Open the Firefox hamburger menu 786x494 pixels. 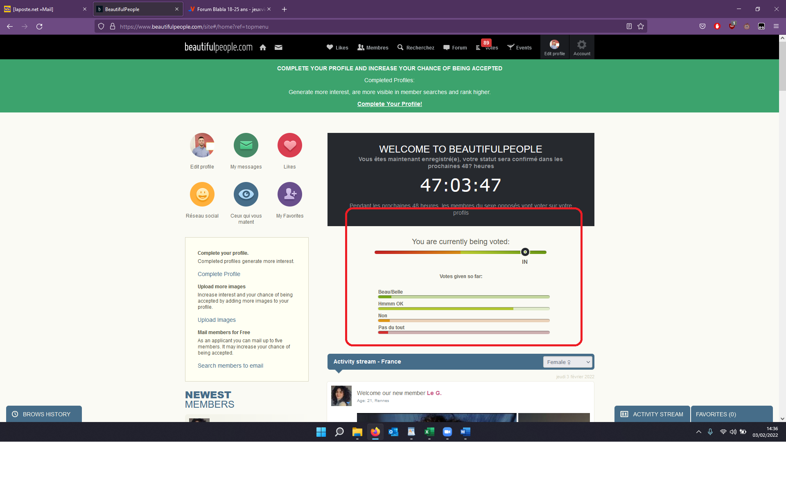pos(776,27)
